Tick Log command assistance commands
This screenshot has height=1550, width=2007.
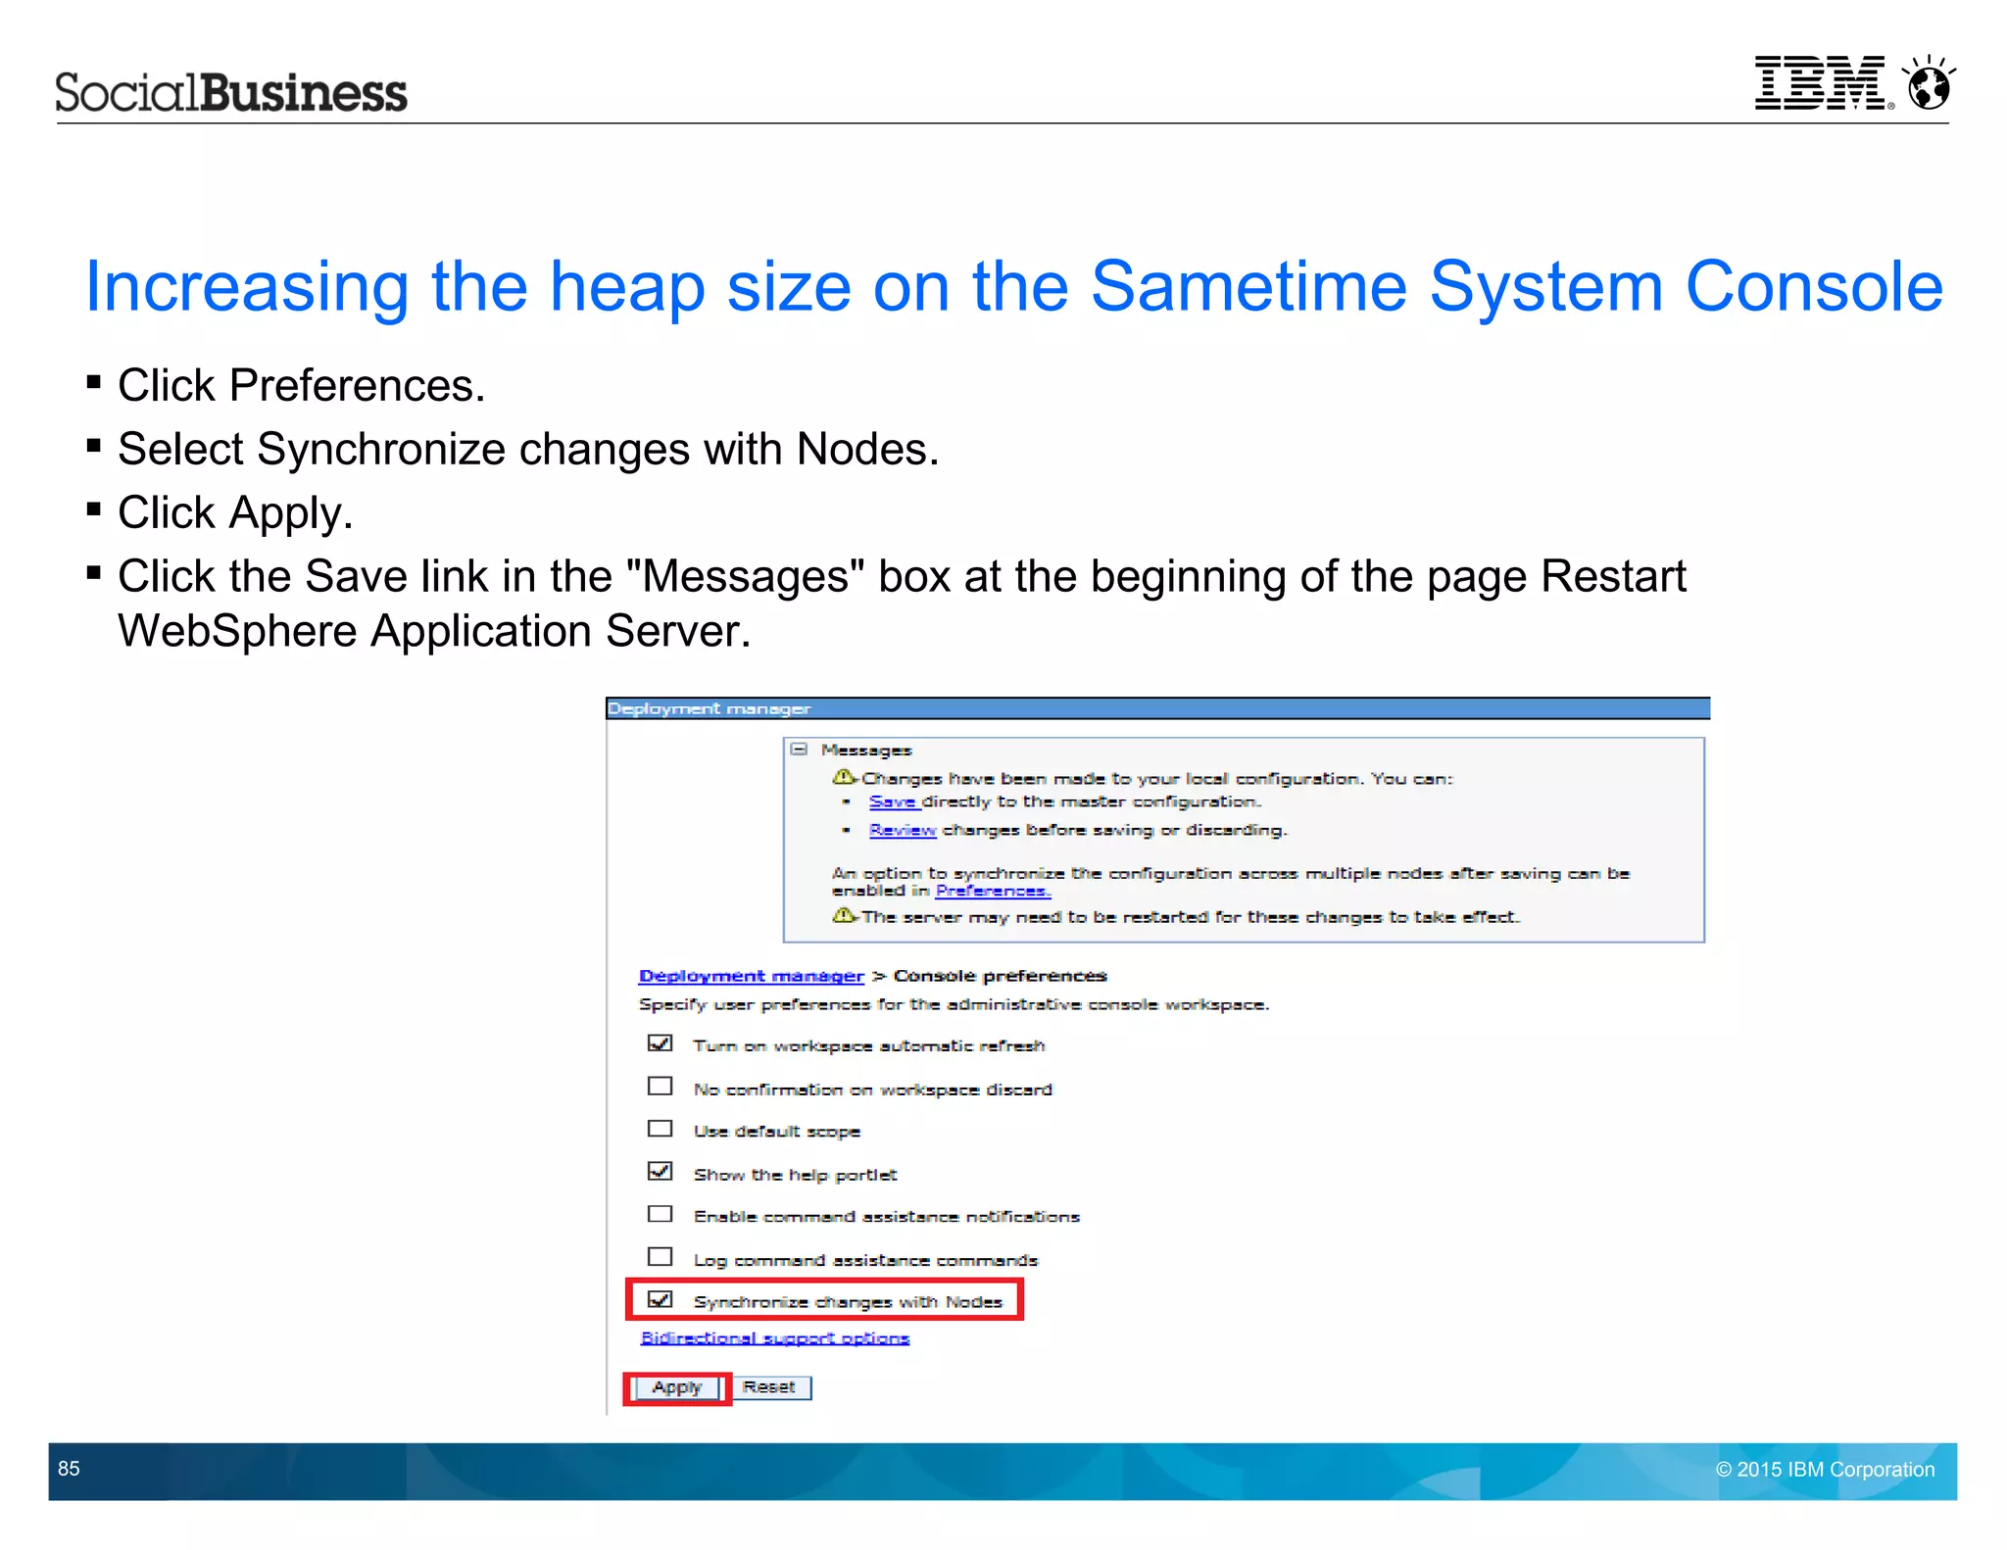coord(661,1257)
